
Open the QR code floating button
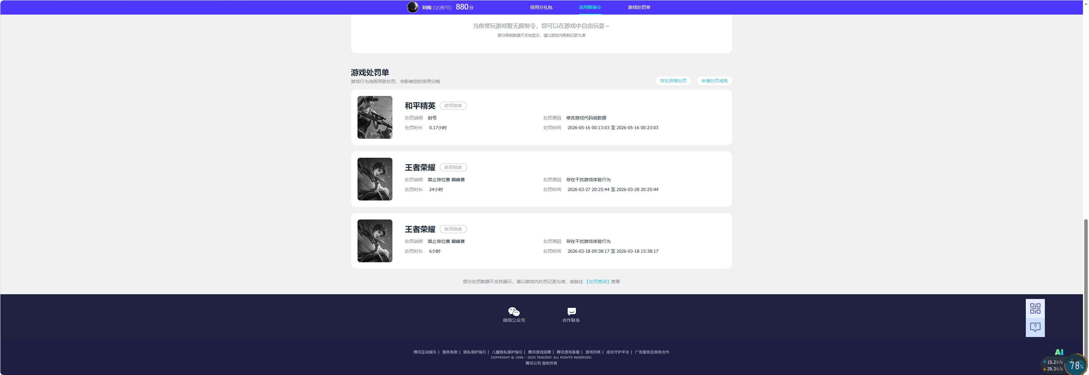[x=1035, y=308]
